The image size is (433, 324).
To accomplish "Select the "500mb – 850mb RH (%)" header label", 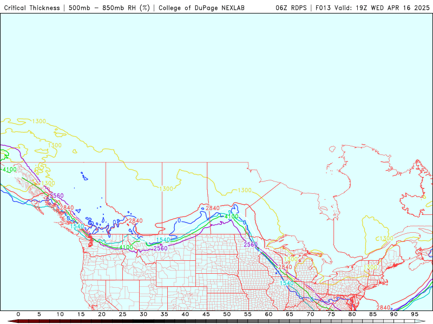I will point(109,8).
